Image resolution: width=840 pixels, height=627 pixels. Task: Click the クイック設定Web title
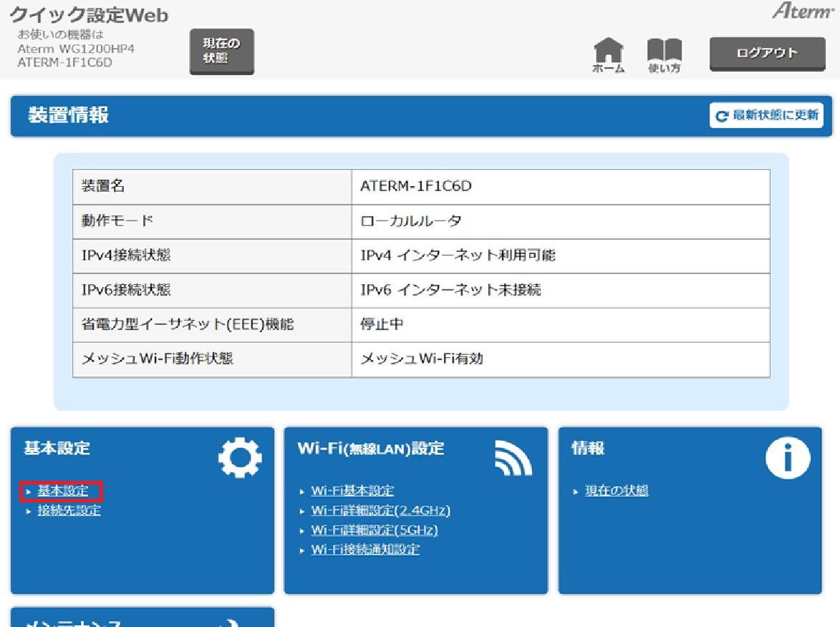coord(89,15)
